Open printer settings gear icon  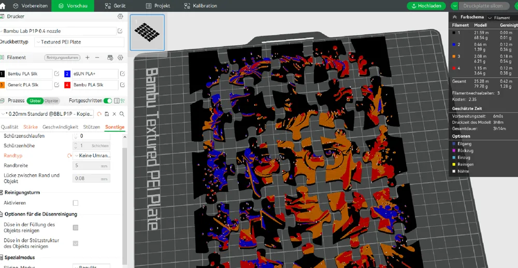tap(120, 17)
